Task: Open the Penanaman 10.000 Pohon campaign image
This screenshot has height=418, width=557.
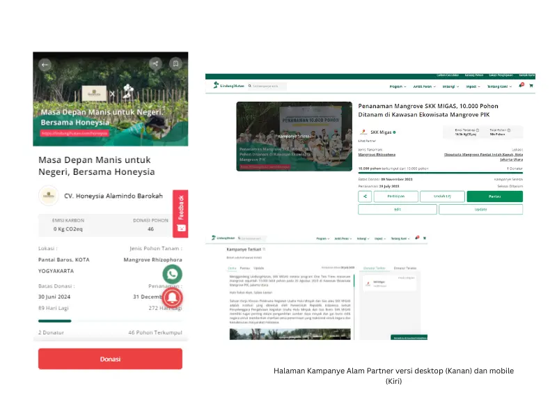Action: 294,137
